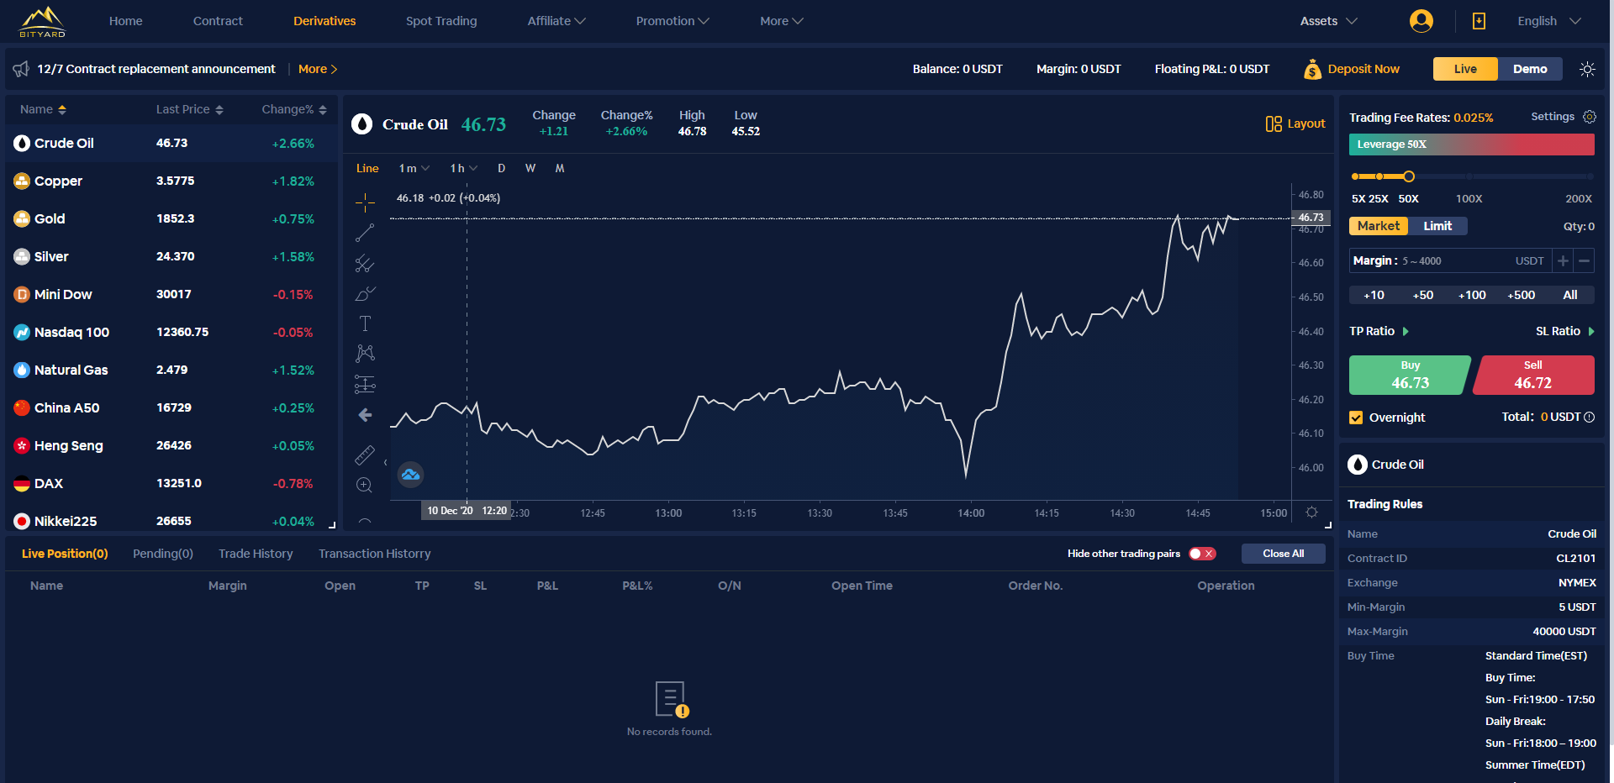Open the 1h interval dropdown
The height and width of the screenshot is (783, 1614).
coord(463,169)
